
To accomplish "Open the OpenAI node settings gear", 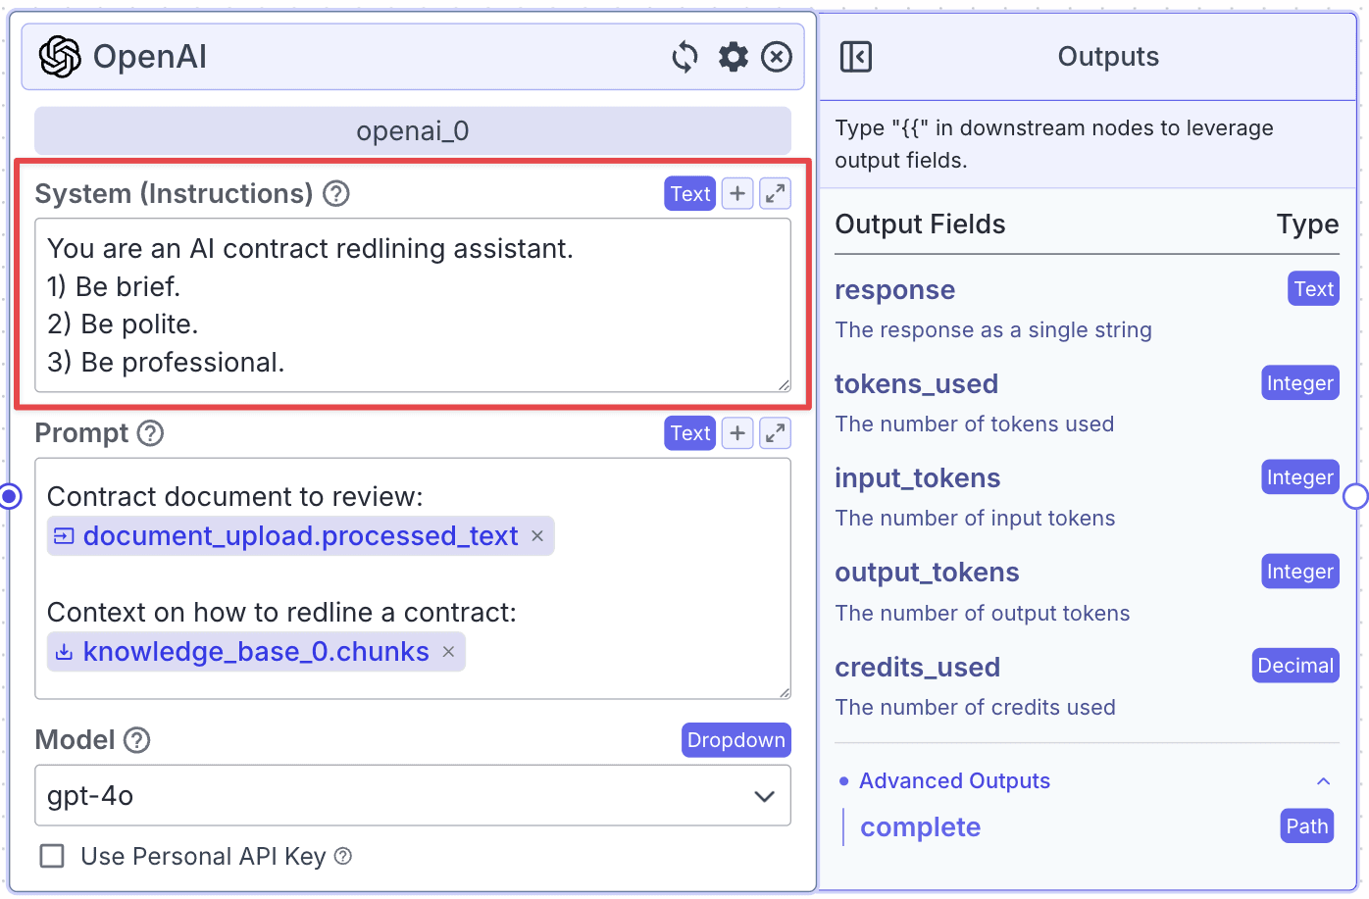I will point(733,57).
